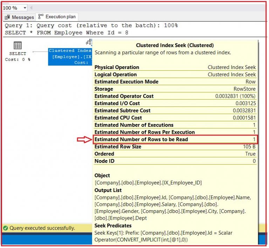Click the 'Physical Operation' tooltip row

pyautogui.click(x=175, y=67)
